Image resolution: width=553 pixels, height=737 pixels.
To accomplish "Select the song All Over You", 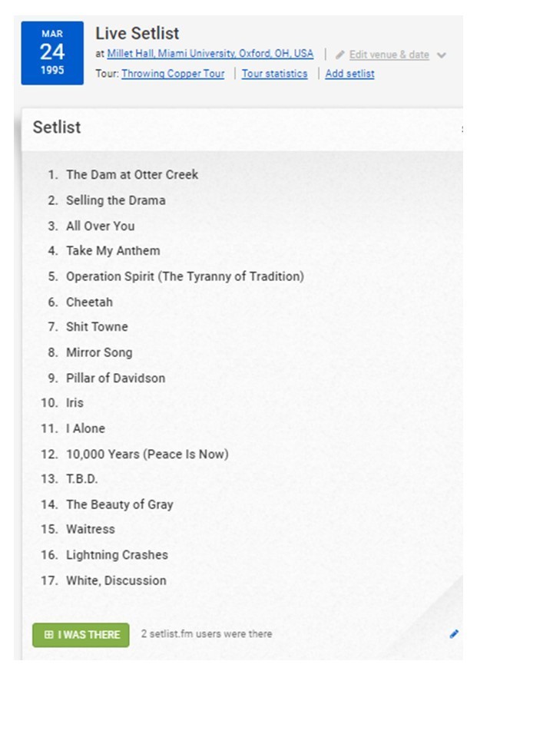I will (100, 226).
